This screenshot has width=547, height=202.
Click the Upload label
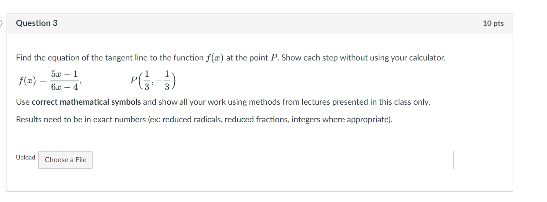point(26,157)
